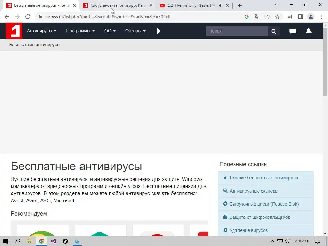The width and height of the screenshot is (328, 246).
Task: Open File Explorer from the taskbar
Action: (x=29, y=241)
